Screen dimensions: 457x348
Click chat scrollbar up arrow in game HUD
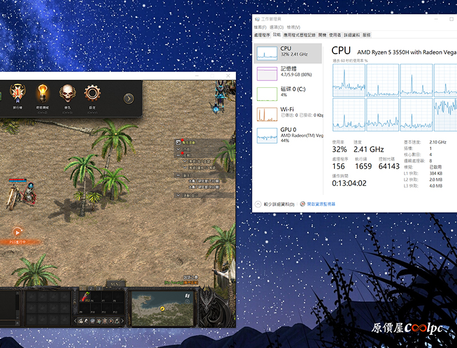click(18, 293)
